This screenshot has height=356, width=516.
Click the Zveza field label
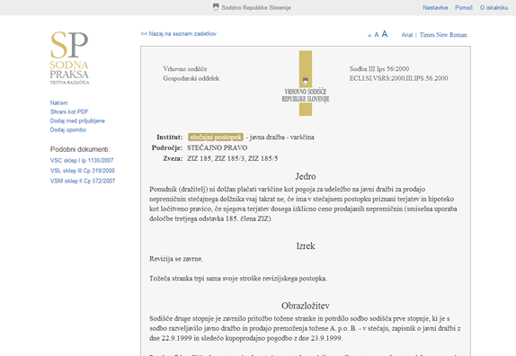[173, 158]
